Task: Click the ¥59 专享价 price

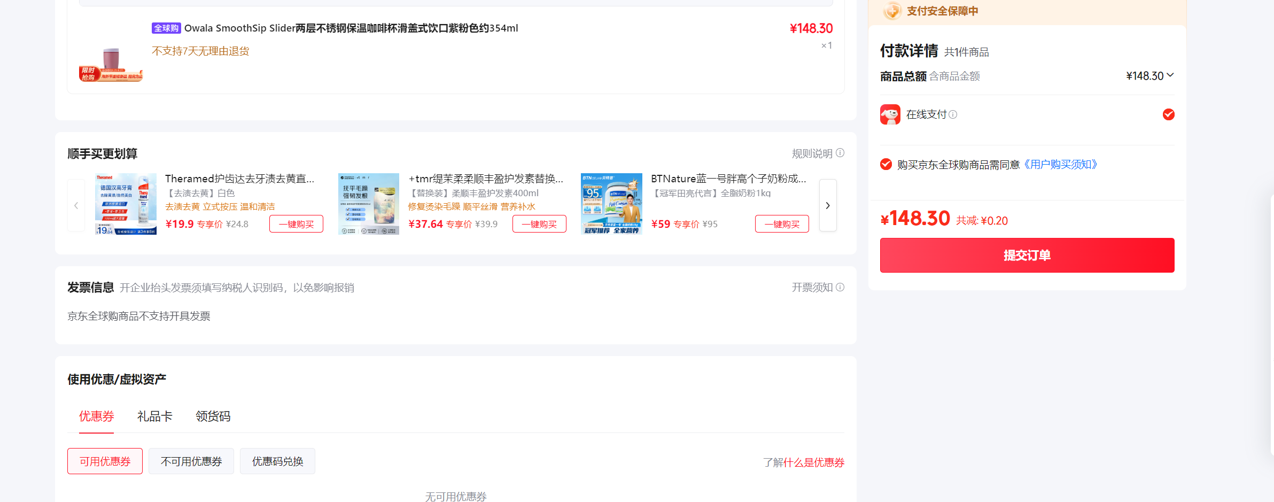Action: click(x=675, y=224)
